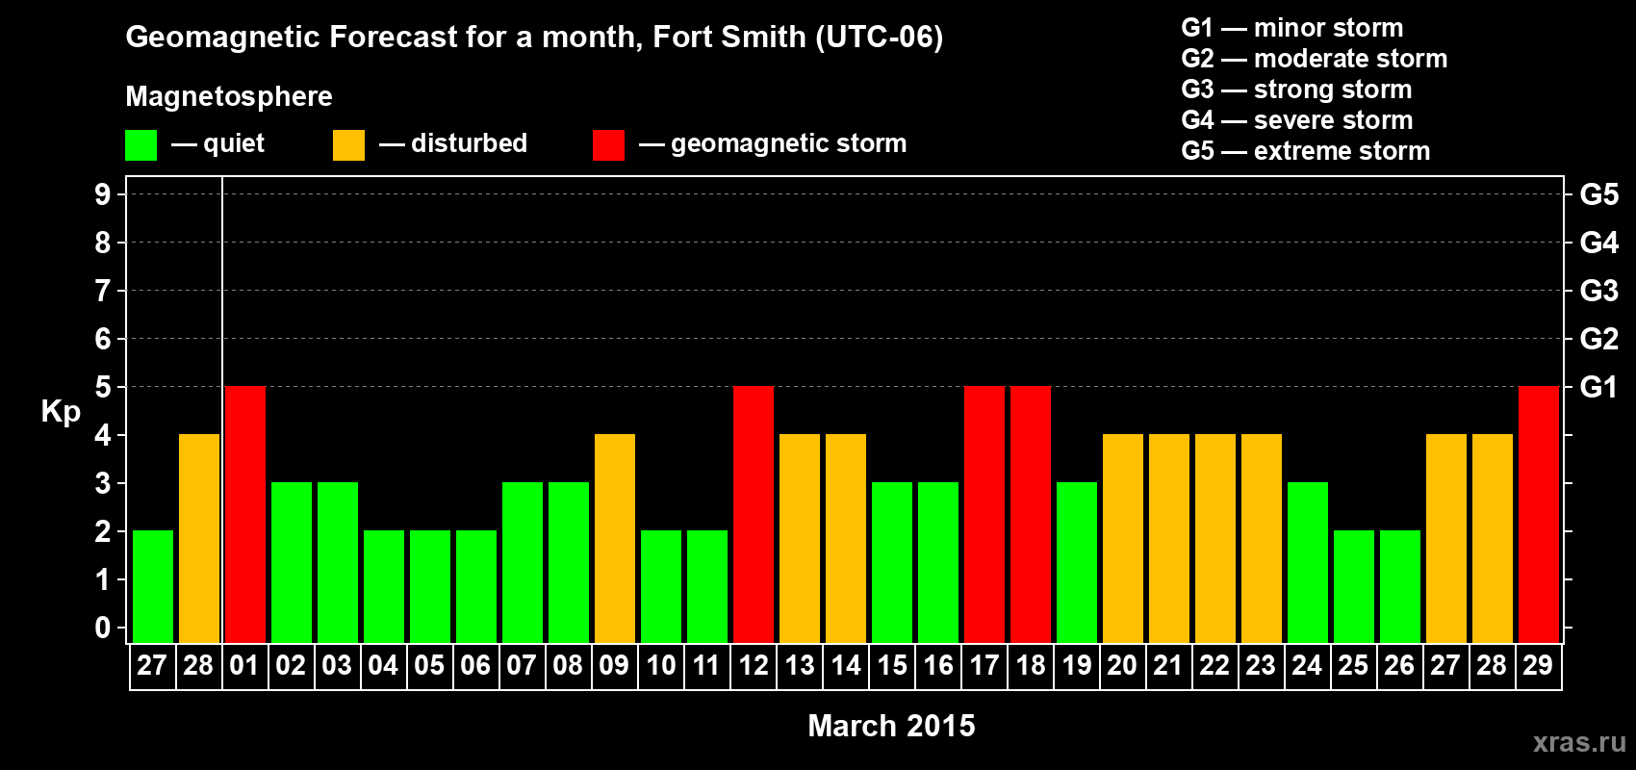Click the date label '17' on the axis
This screenshot has height=770, width=1636.
984,666
